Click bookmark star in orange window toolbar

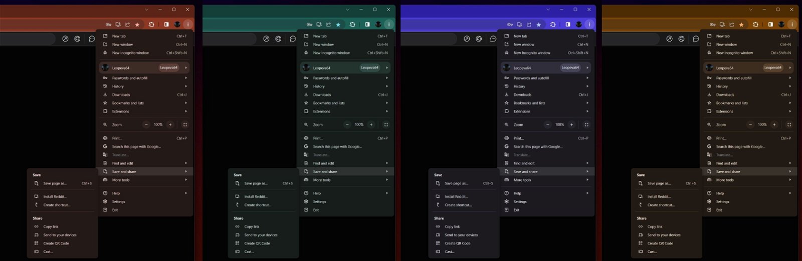click(741, 24)
